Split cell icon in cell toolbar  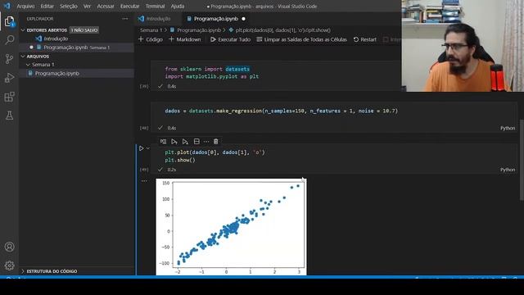pyautogui.click(x=196, y=142)
